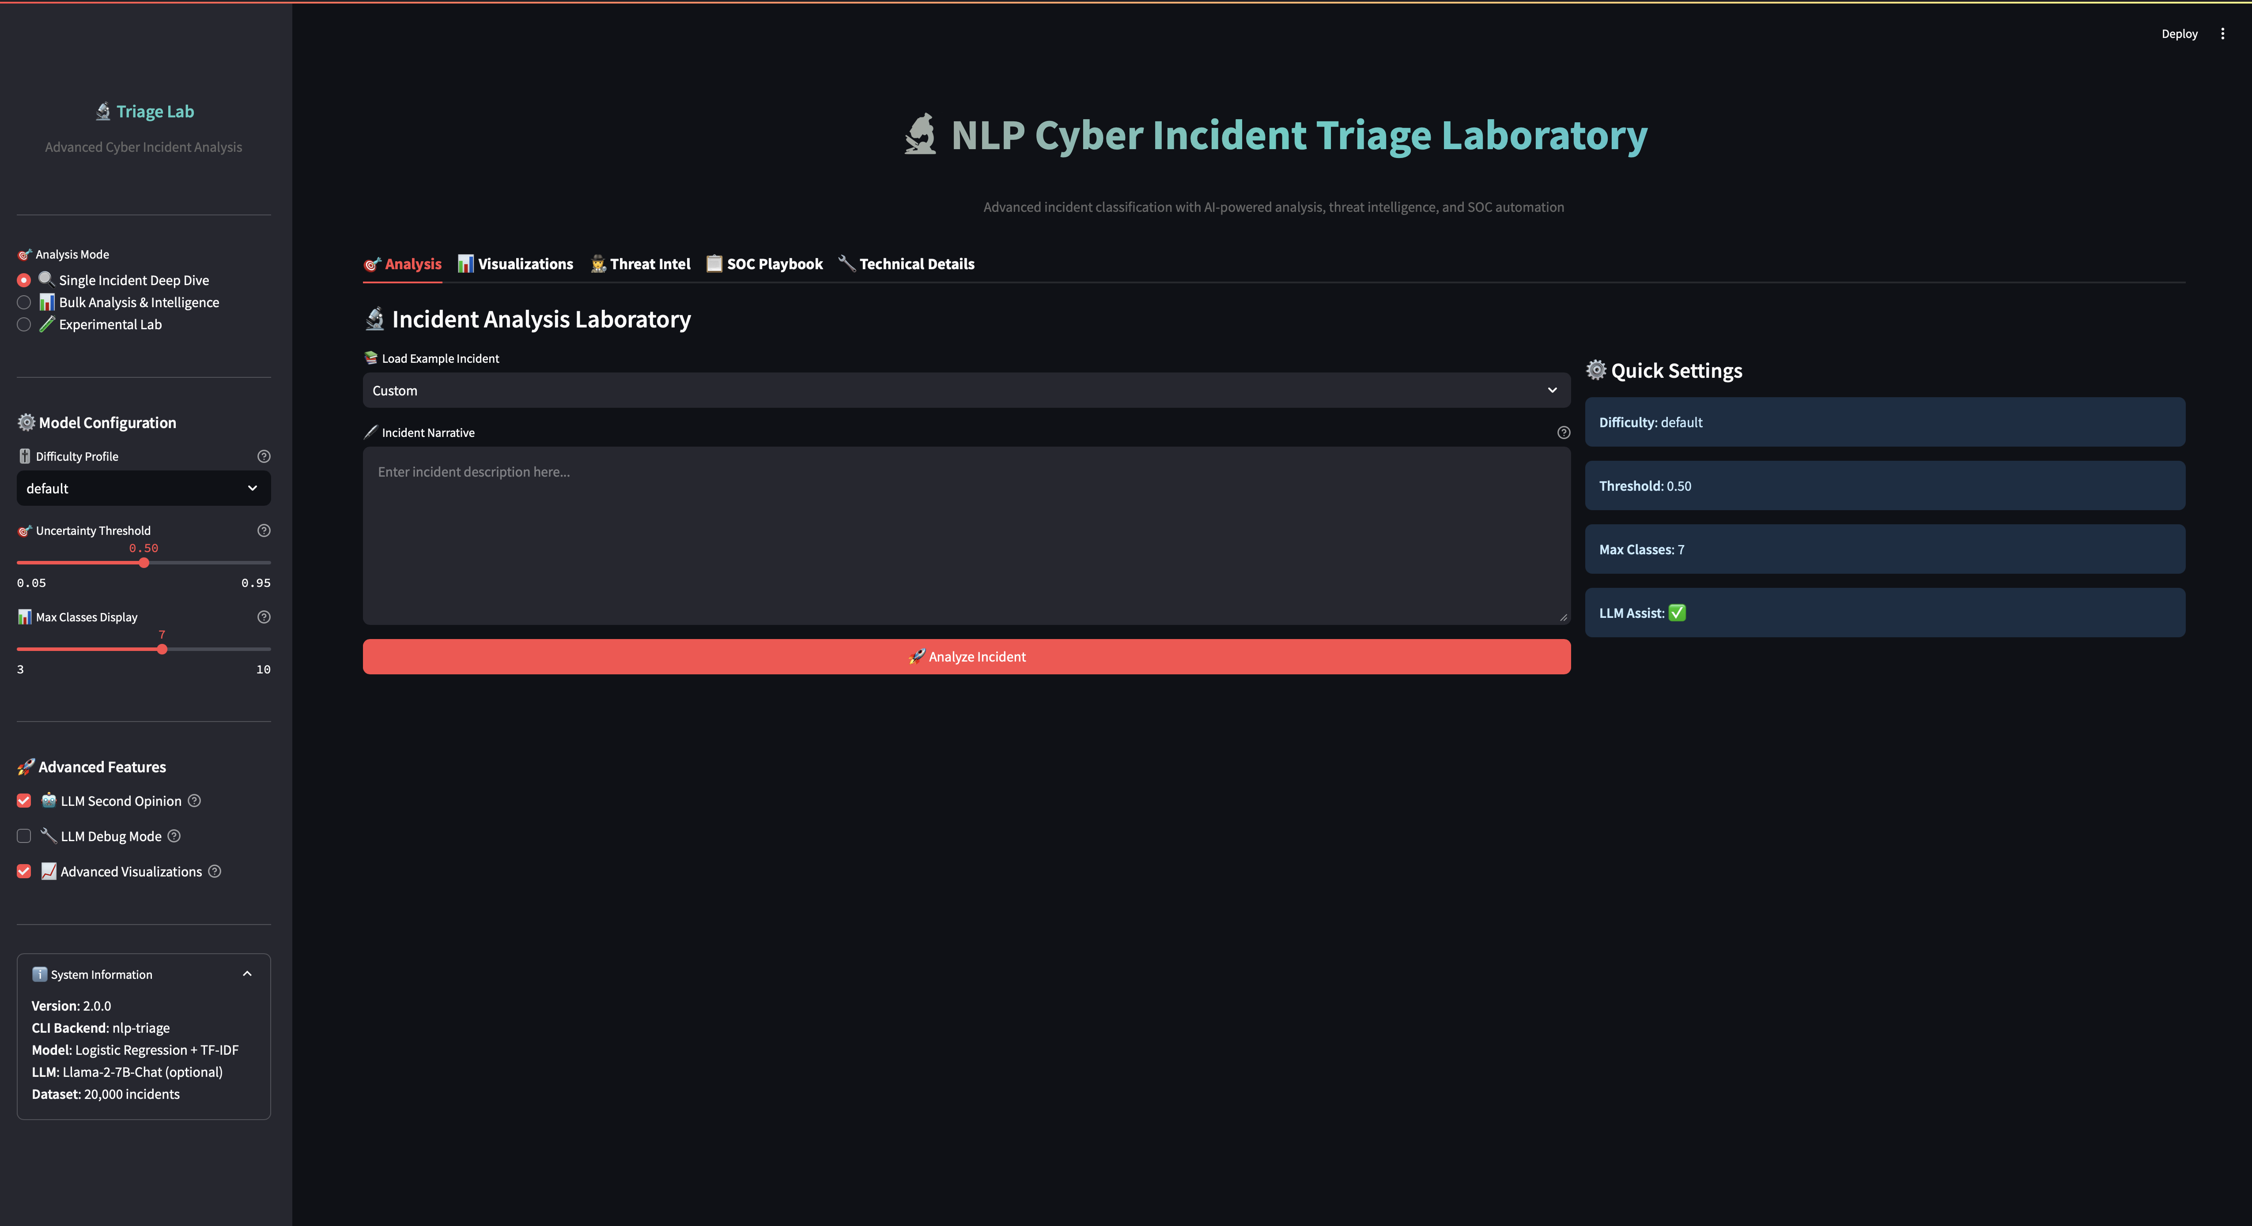2252x1226 pixels.
Task: Click the Deploy button
Action: [x=2180, y=33]
